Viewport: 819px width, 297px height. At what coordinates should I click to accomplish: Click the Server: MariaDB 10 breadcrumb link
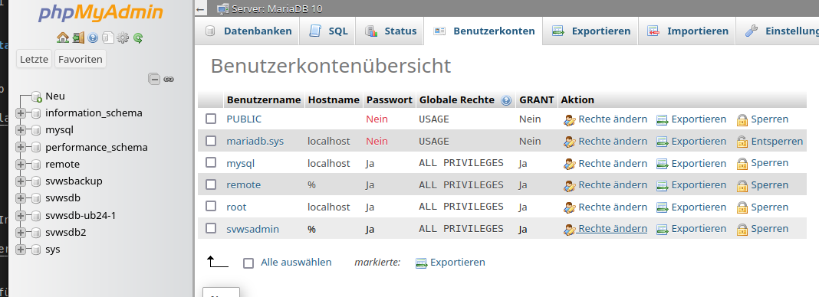pyautogui.click(x=277, y=9)
